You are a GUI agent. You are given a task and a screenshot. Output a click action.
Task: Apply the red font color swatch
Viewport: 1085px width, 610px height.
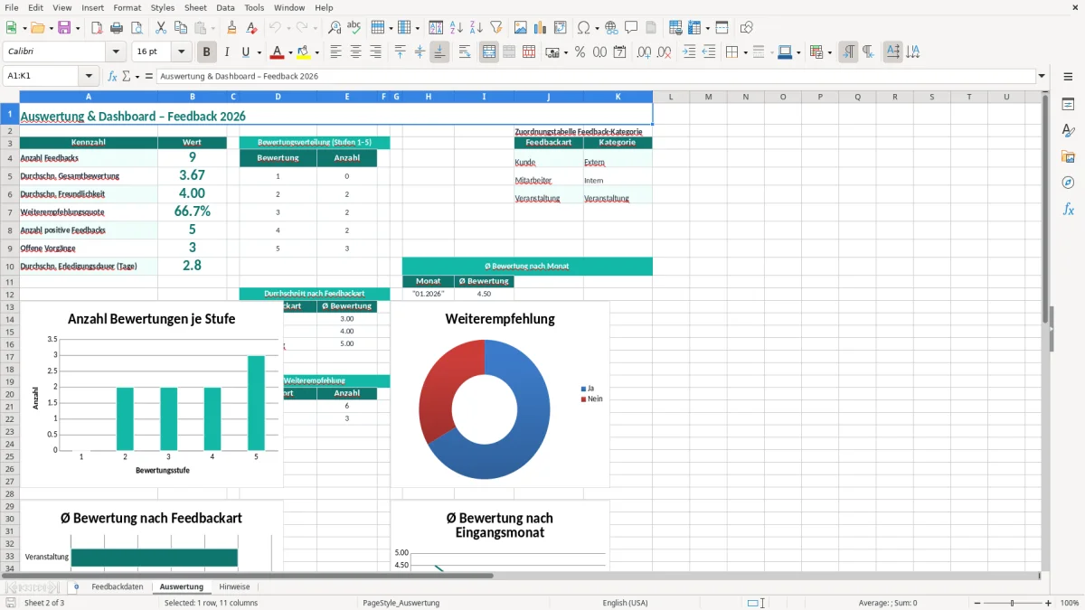click(x=278, y=52)
